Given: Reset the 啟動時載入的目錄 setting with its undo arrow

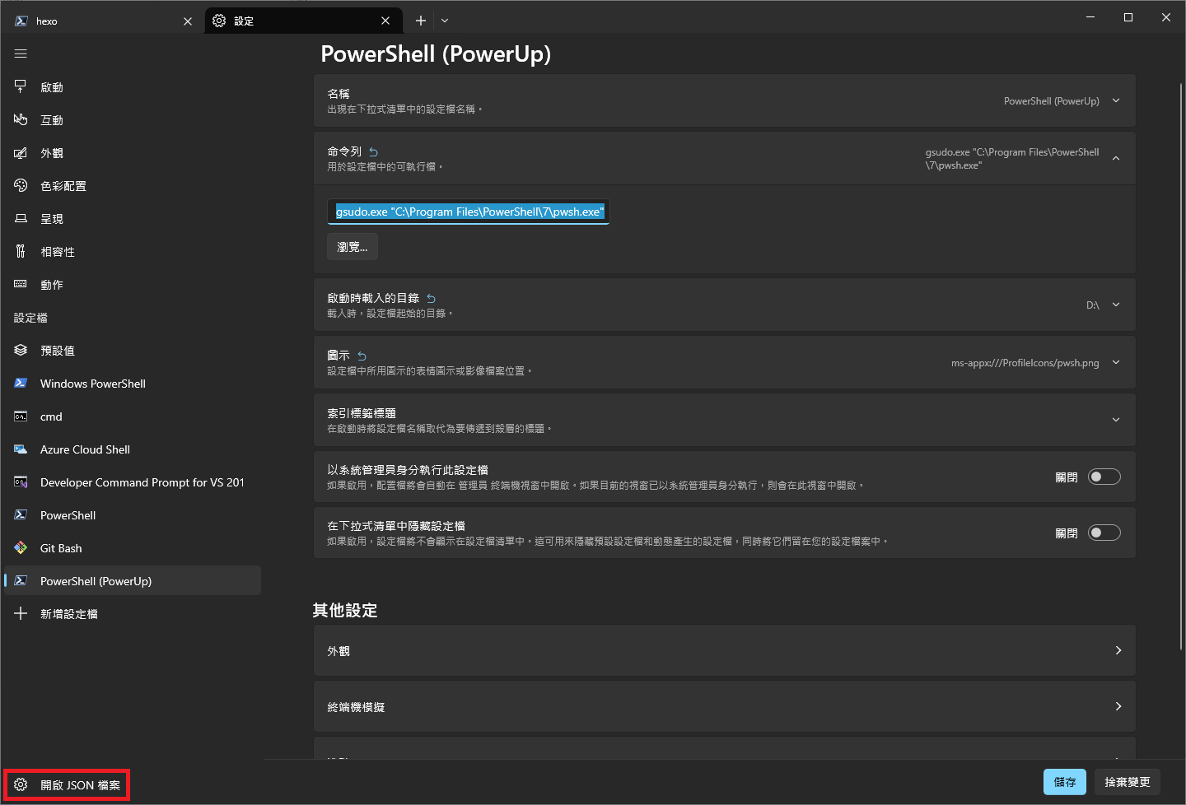Looking at the screenshot, I should click(431, 298).
